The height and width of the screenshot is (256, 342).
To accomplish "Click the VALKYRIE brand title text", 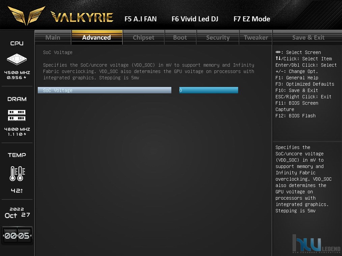I will pyautogui.click(x=82, y=17).
